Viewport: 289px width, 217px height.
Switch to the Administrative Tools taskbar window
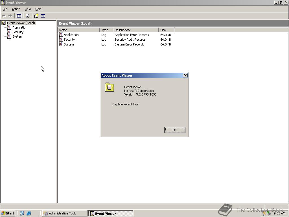[x=64, y=213]
